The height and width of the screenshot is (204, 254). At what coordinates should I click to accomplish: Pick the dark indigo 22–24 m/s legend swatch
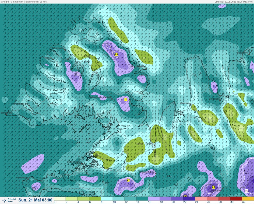point(189,198)
